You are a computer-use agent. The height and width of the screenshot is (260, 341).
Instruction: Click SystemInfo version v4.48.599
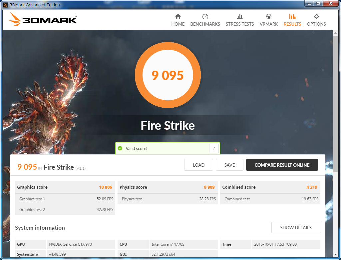click(x=57, y=254)
